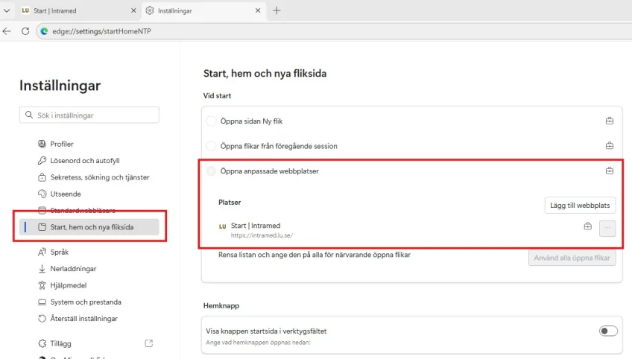The image size is (632, 359).
Task: Open Språk settings section
Action: (60, 252)
